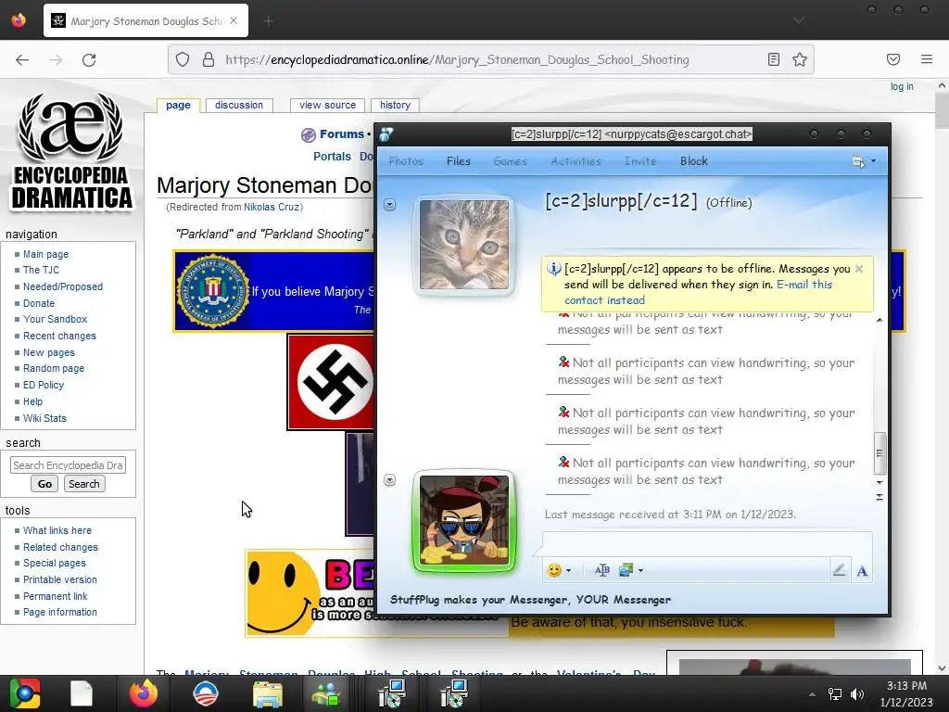Bookmark this page with the star icon

800,59
